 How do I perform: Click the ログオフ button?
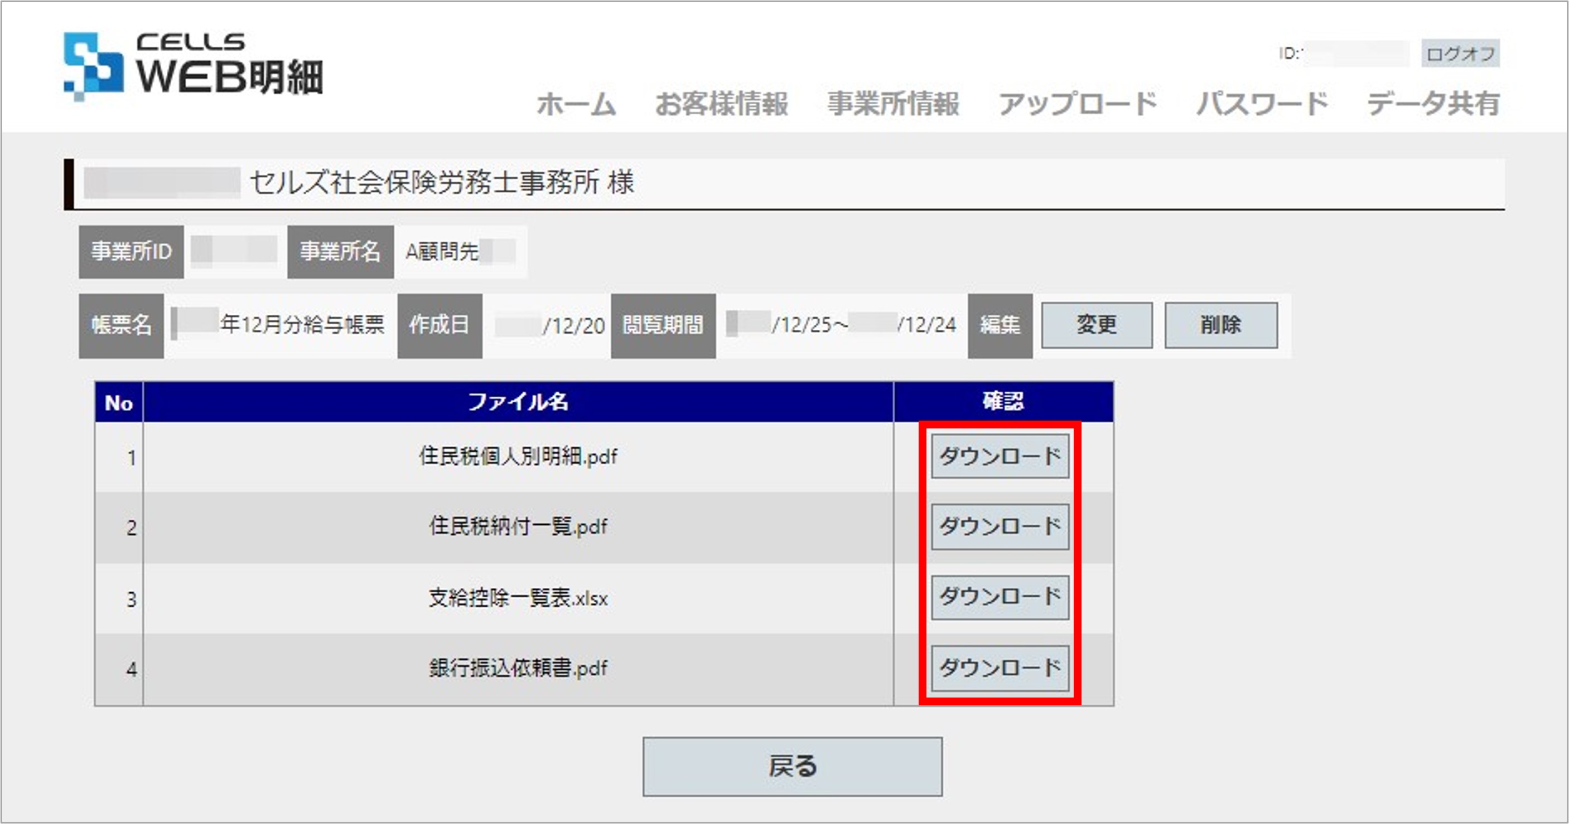(x=1461, y=53)
